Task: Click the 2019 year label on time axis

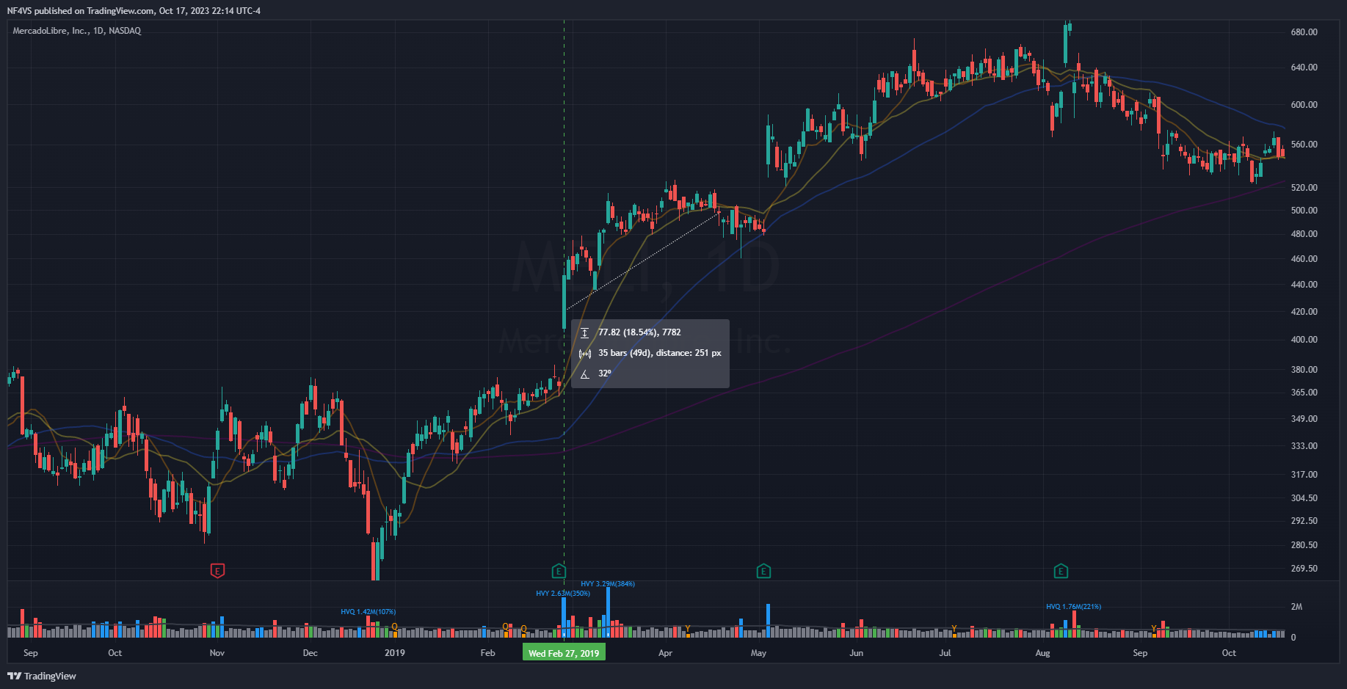Action: click(395, 653)
